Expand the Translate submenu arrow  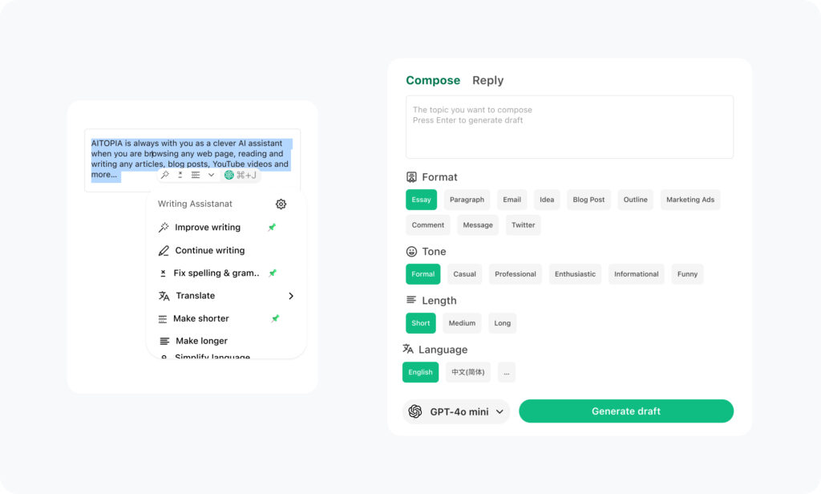click(291, 296)
